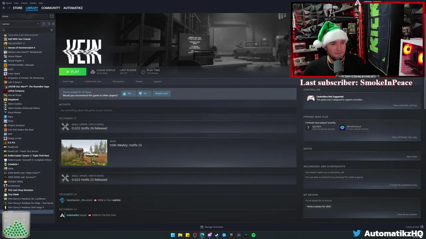The image size is (426, 239).
Task: Select Tiny Glade in library list
Action: (13, 194)
